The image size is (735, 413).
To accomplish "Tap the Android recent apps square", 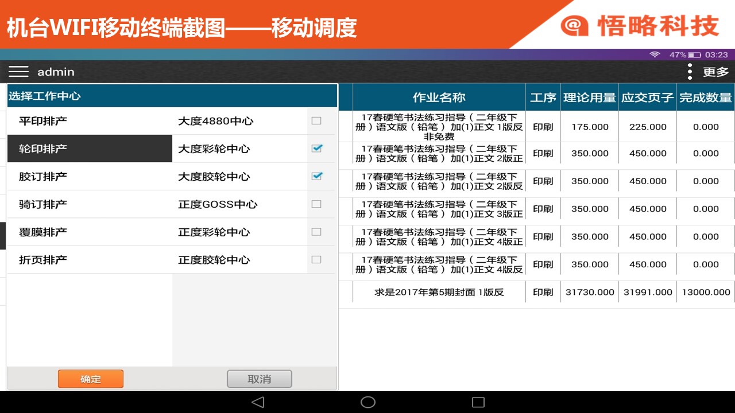I will click(x=478, y=402).
